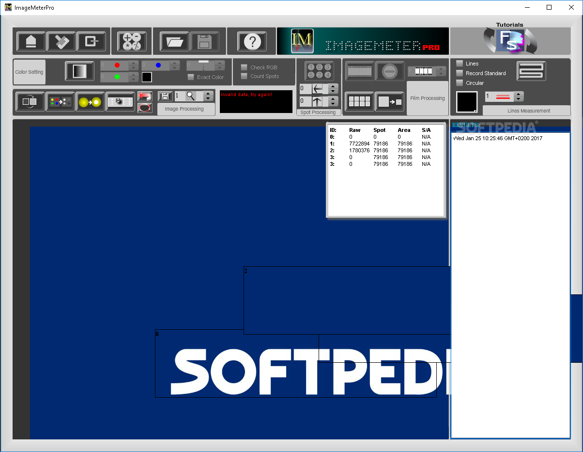Toggle the Exact Color checkbox
Viewport: 583px width, 452px height.
pos(191,77)
